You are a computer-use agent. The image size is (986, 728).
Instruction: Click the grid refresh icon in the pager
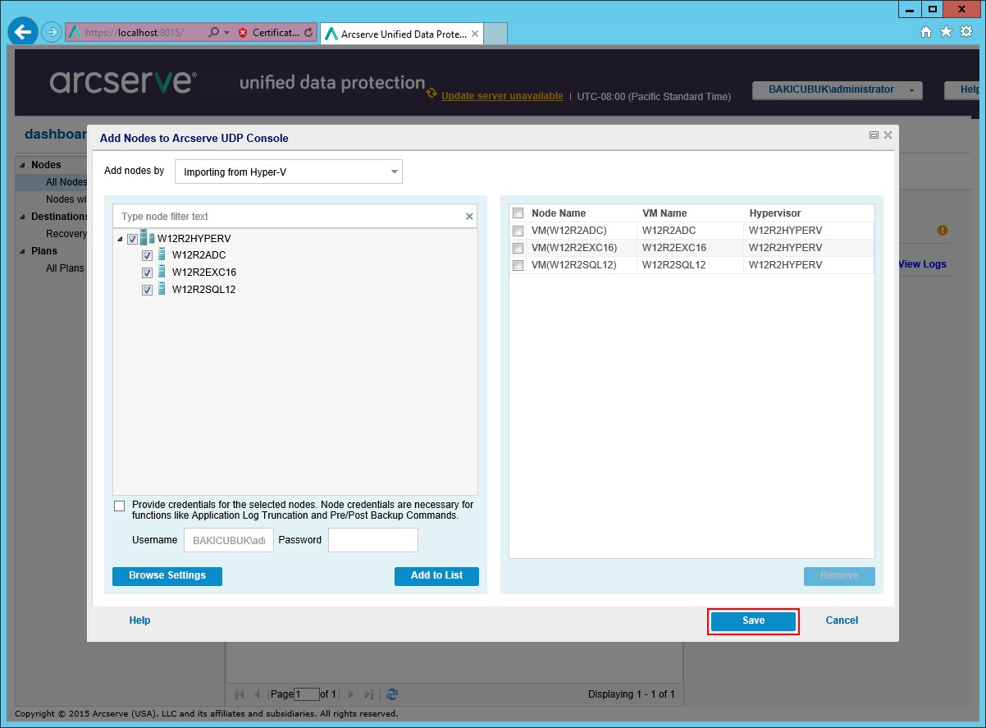[x=392, y=694]
